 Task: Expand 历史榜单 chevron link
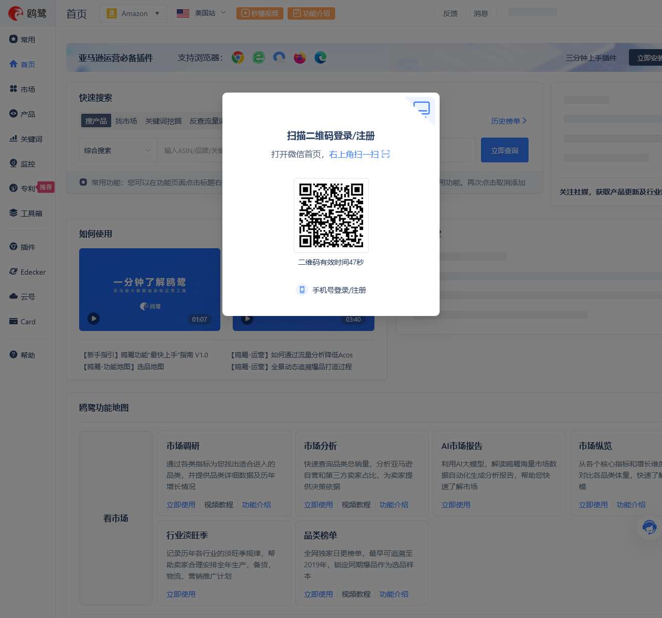click(x=509, y=120)
